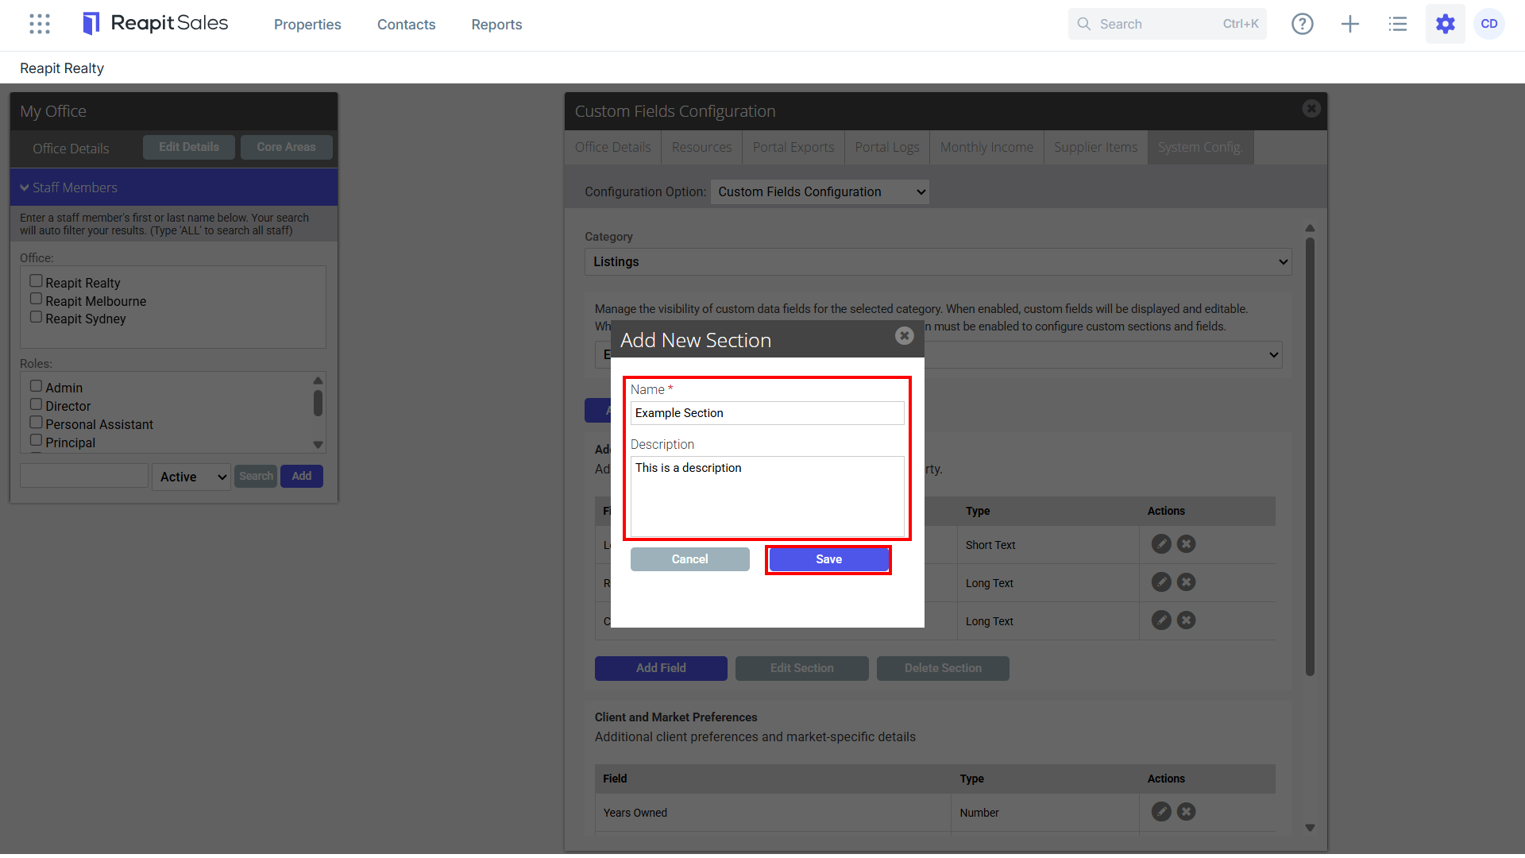The width and height of the screenshot is (1525, 858).
Task: Click the Add Field button
Action: pyautogui.click(x=661, y=668)
